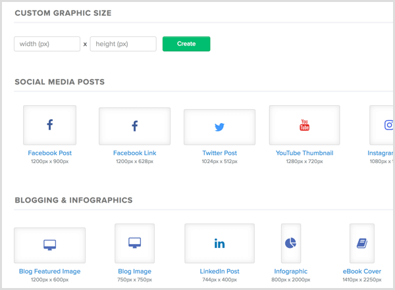Select the Facebook Link icon card
This screenshot has width=395, height=290.
pyautogui.click(x=134, y=126)
